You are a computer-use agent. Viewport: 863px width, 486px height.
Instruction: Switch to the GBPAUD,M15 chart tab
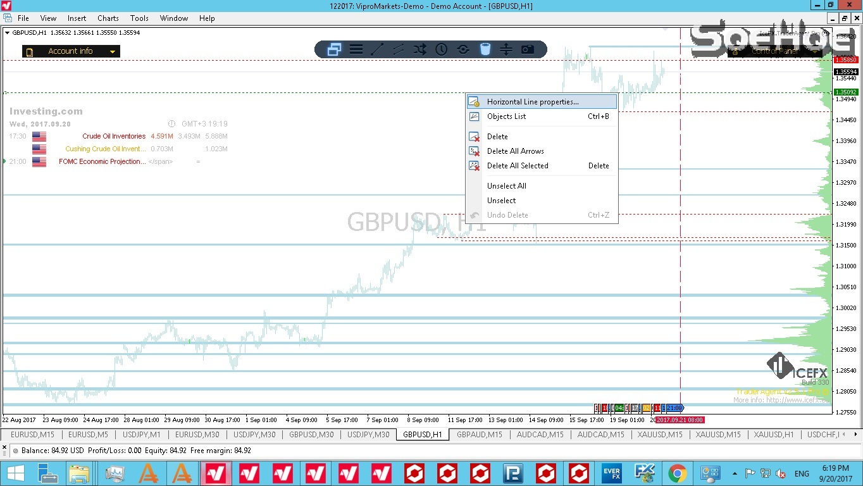pyautogui.click(x=479, y=435)
